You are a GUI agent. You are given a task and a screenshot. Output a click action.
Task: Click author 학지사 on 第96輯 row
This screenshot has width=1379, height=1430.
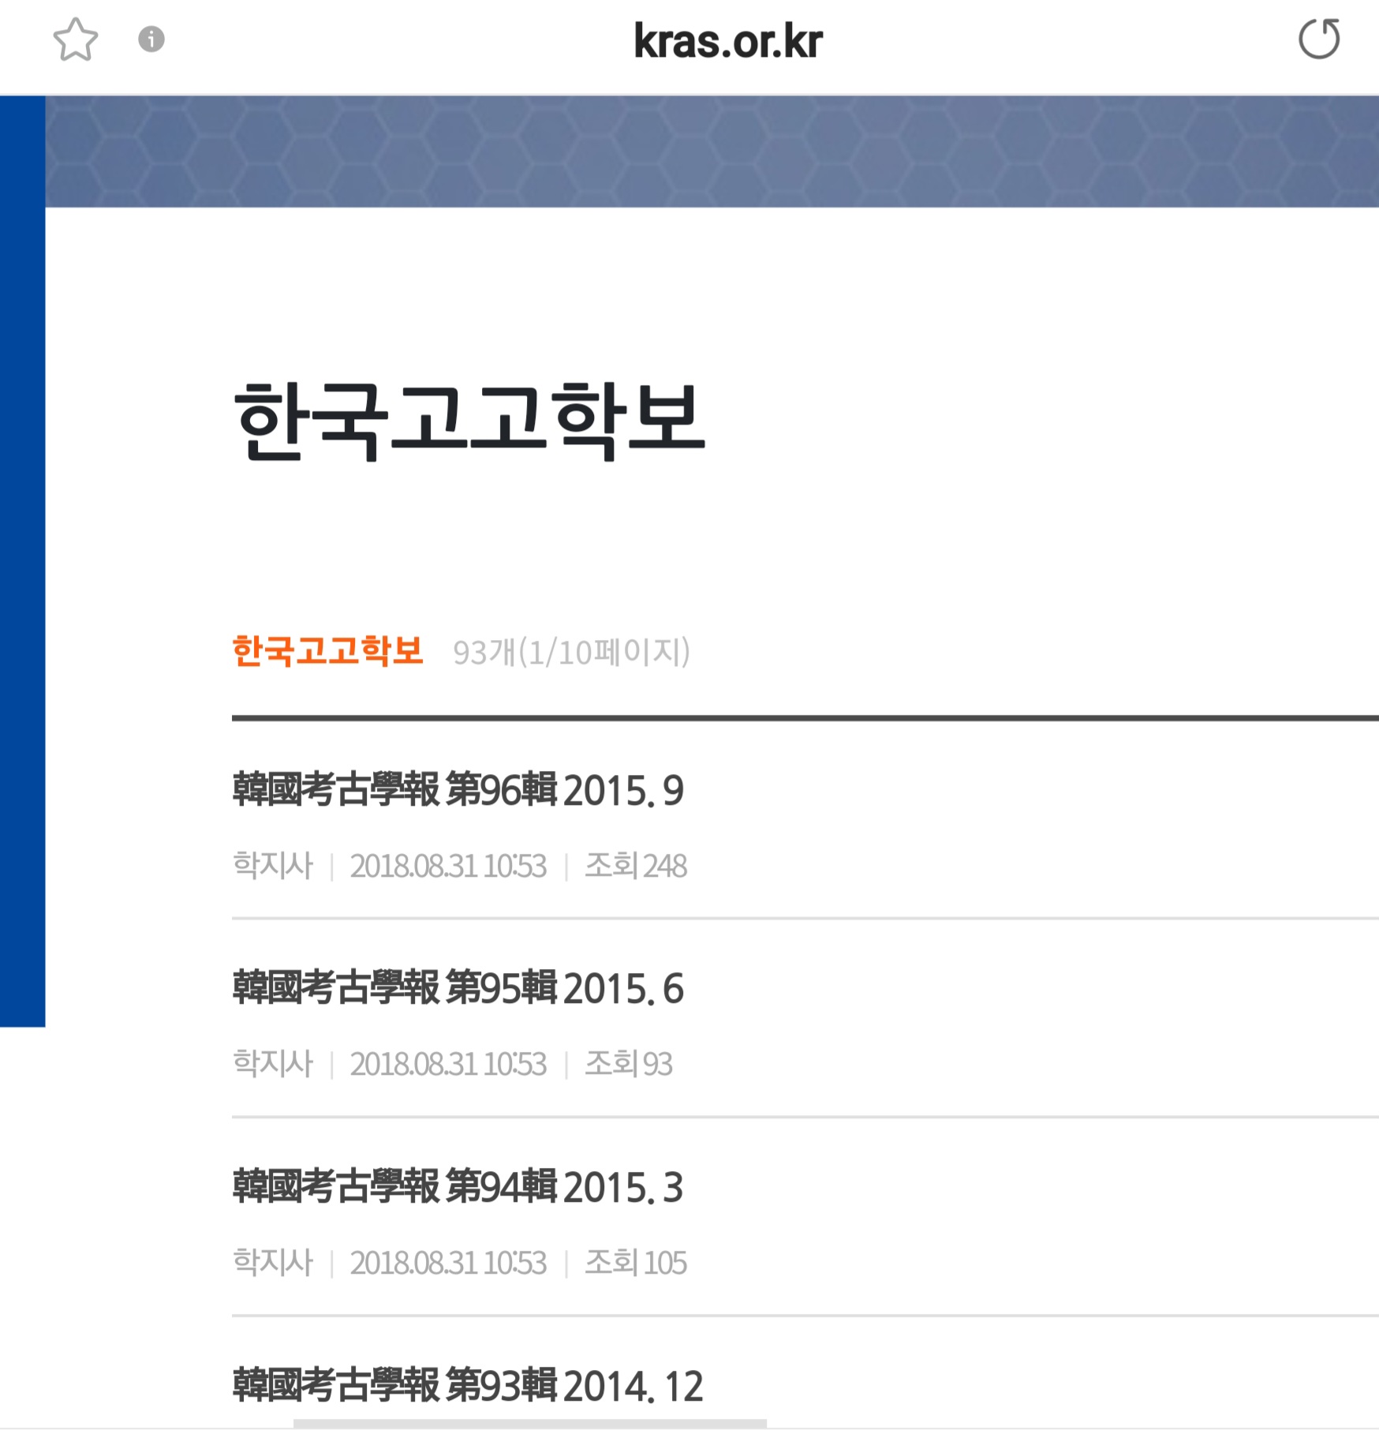273,866
